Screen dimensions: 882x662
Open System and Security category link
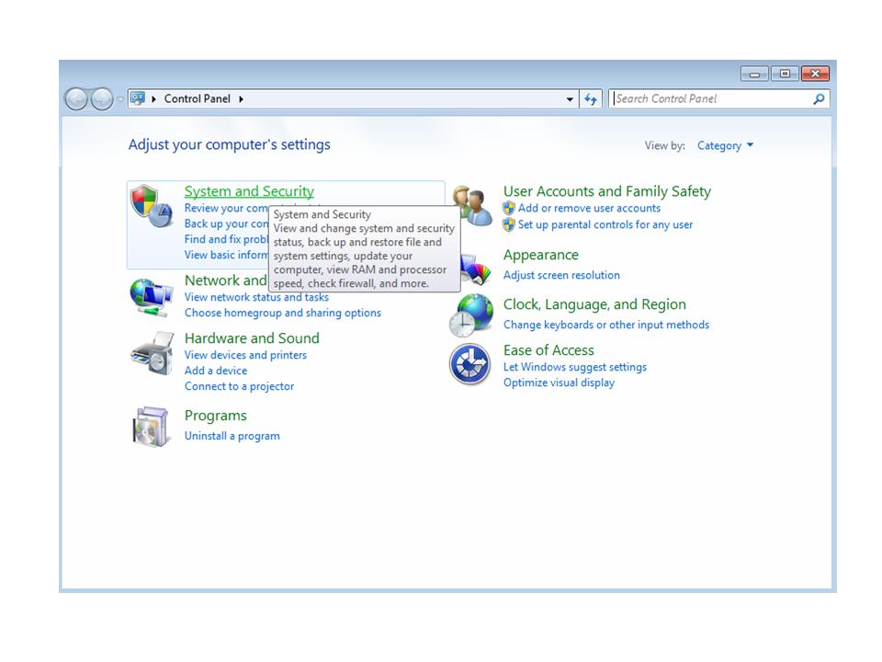point(249,191)
